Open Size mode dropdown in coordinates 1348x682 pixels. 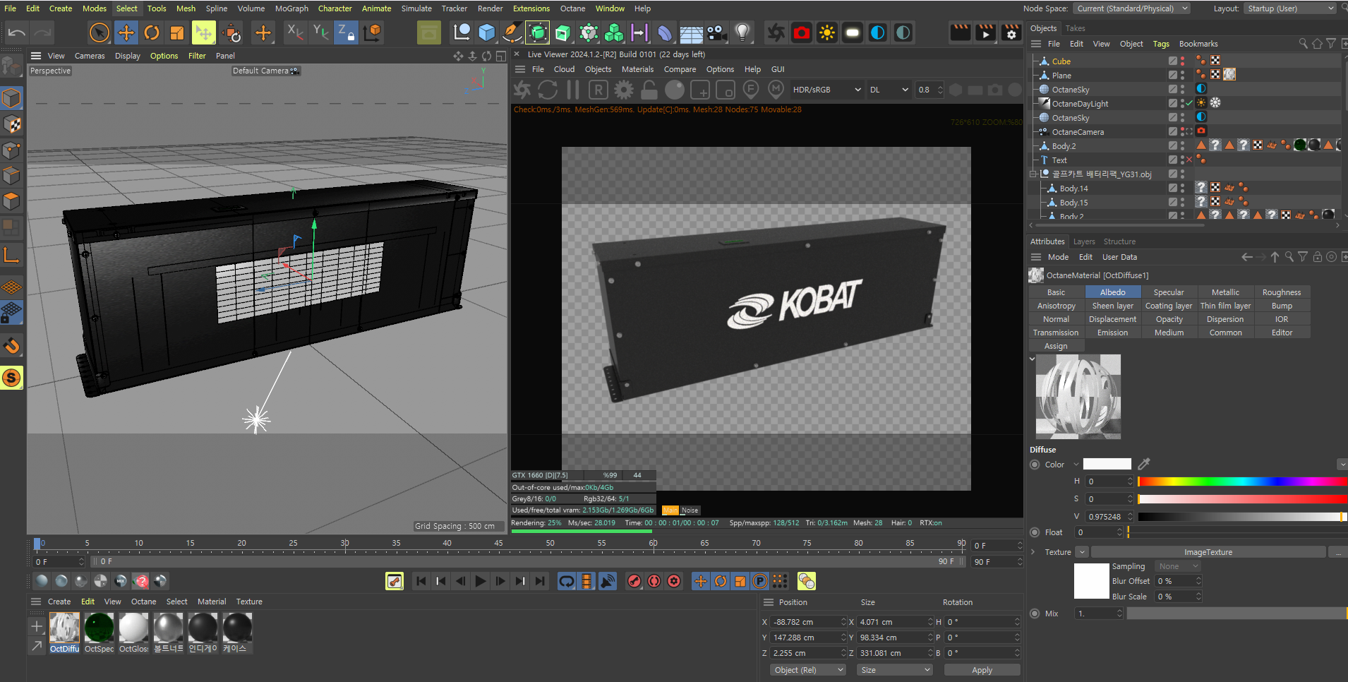click(x=895, y=670)
